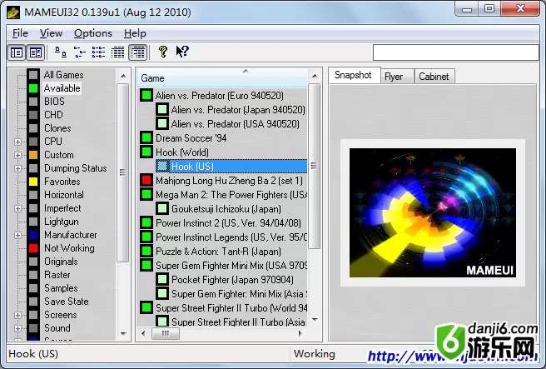546x369 pixels.
Task: Switch to grouped view
Action: (137, 52)
